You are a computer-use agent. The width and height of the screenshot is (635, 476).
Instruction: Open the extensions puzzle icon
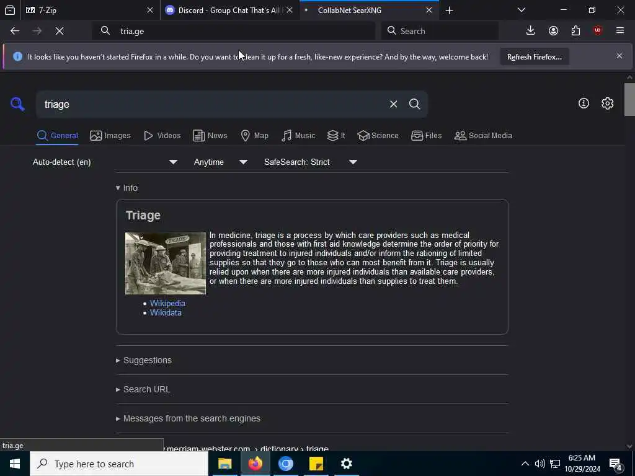[575, 31]
